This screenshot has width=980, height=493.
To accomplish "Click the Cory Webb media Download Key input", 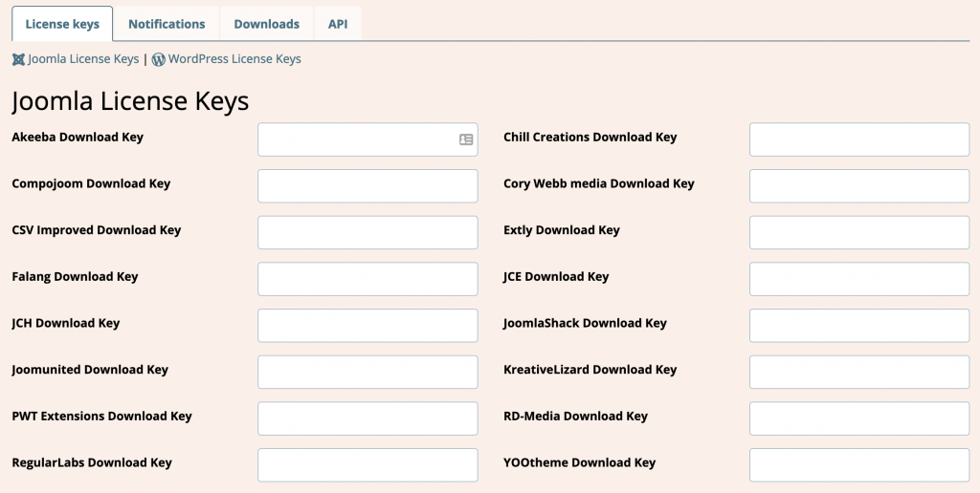I will 859,186.
